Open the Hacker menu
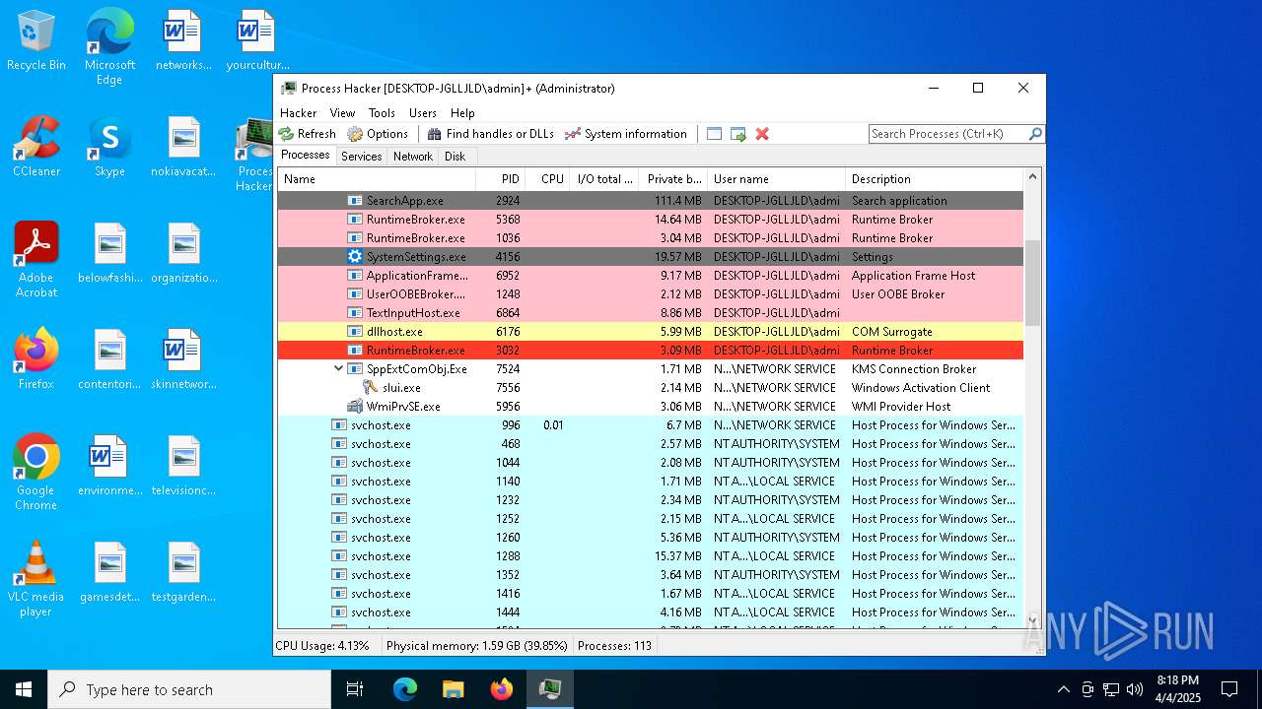This screenshot has width=1262, height=709. pos(299,113)
